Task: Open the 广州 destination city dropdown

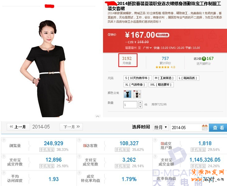Action: pyautogui.click(x=147, y=48)
